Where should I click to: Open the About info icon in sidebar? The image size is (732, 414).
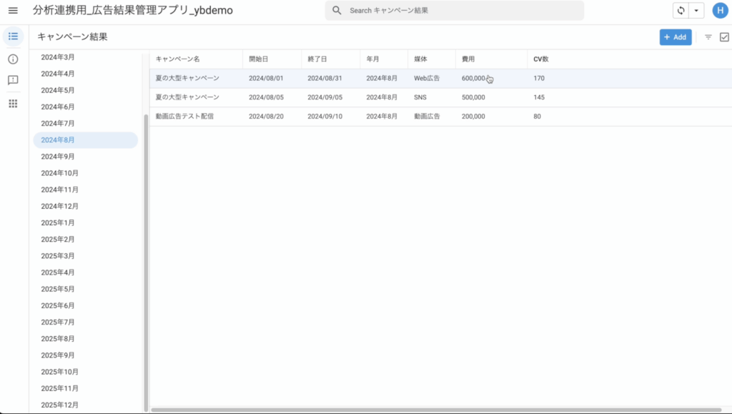click(x=13, y=59)
